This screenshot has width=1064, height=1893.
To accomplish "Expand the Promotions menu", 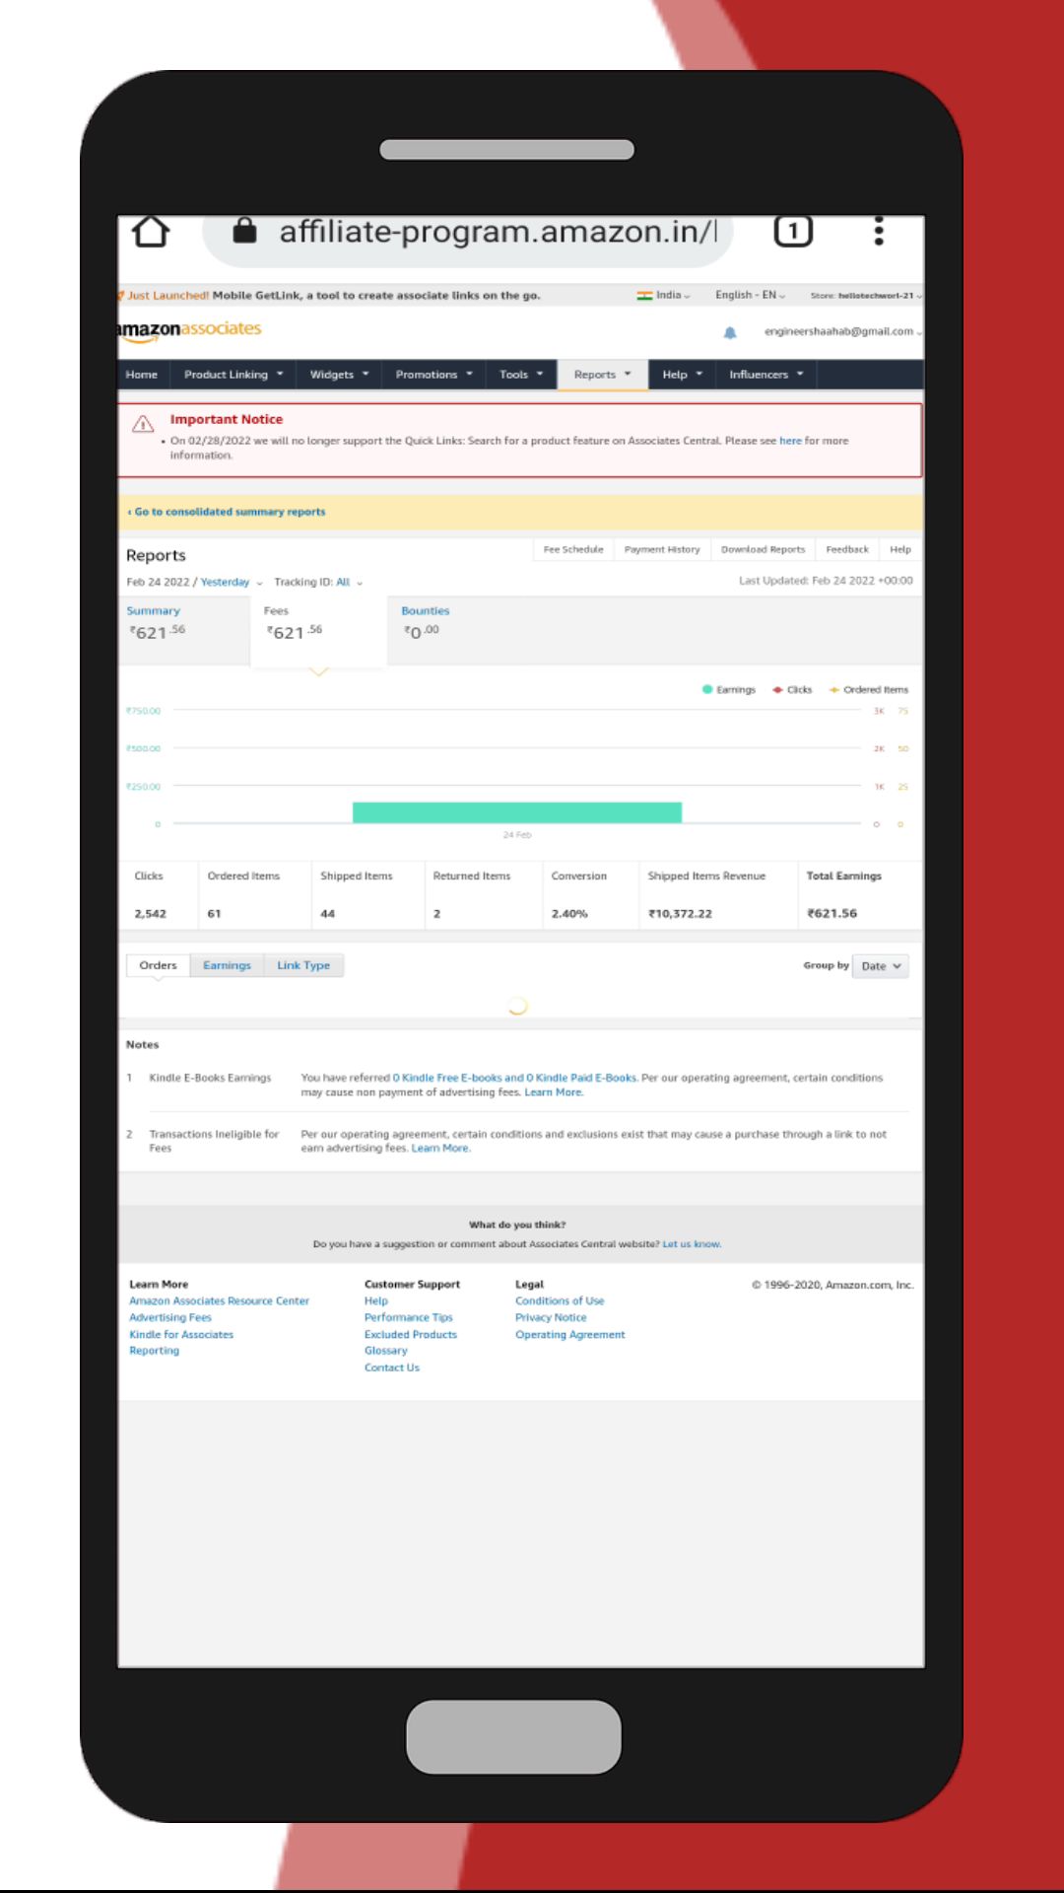I will coord(433,375).
